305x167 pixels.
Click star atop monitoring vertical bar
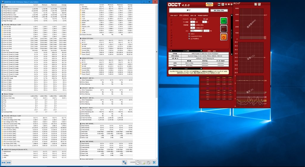point(232,15)
